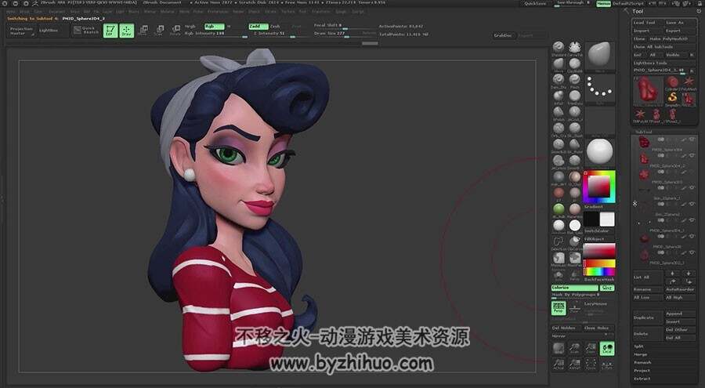Select the MaskLasso brush icon
The image size is (705, 388).
[x=559, y=259]
